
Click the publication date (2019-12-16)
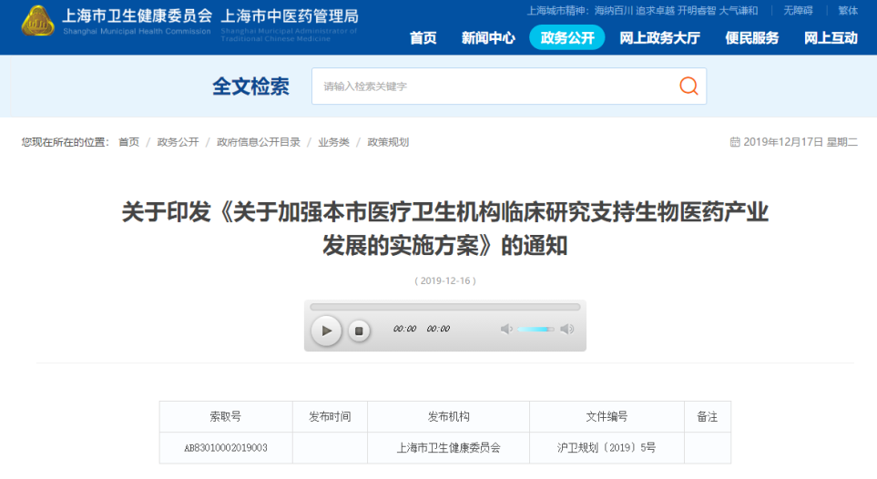coord(445,280)
